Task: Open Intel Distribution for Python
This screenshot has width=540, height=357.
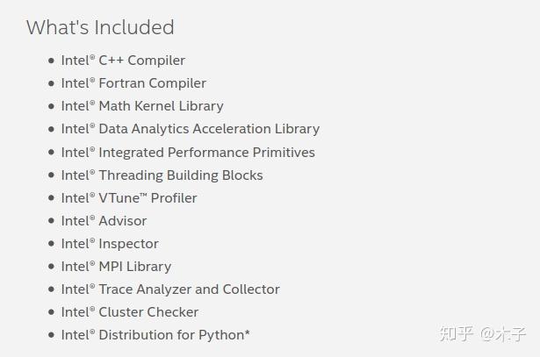Action: 155,334
